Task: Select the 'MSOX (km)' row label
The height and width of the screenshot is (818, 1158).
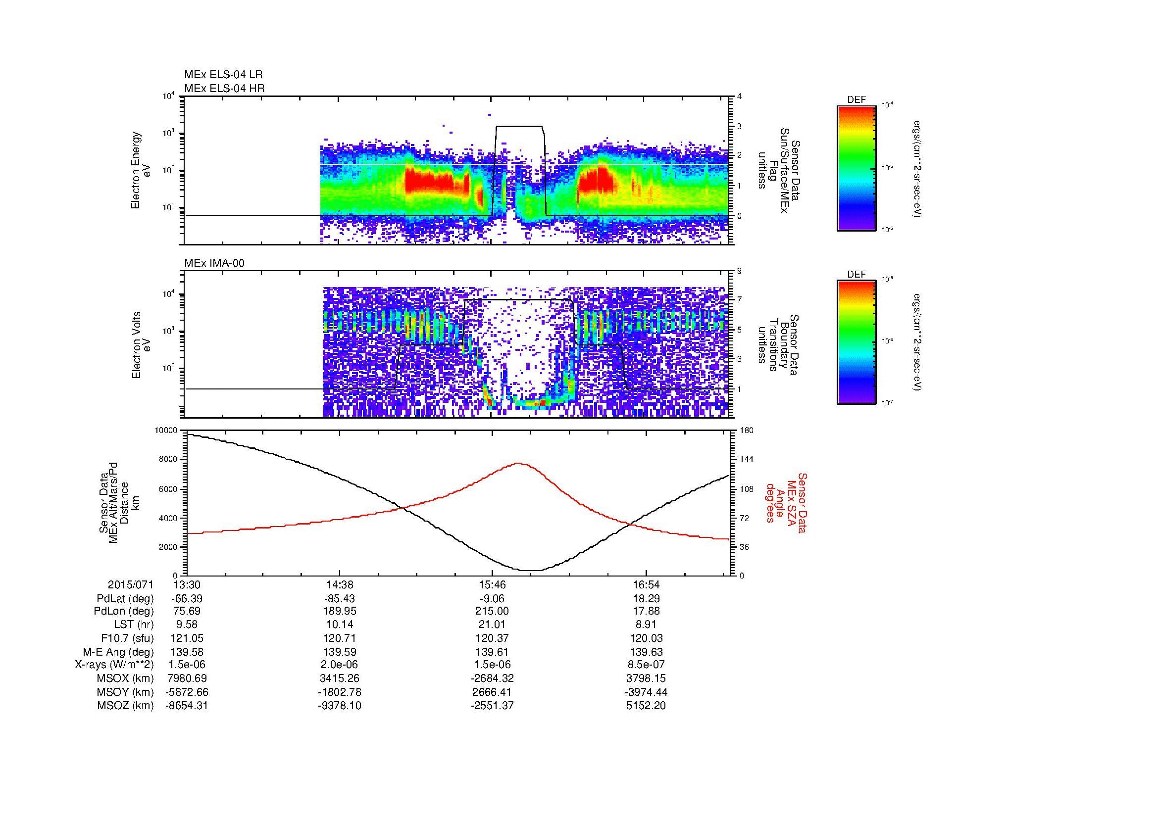Action: (126, 678)
